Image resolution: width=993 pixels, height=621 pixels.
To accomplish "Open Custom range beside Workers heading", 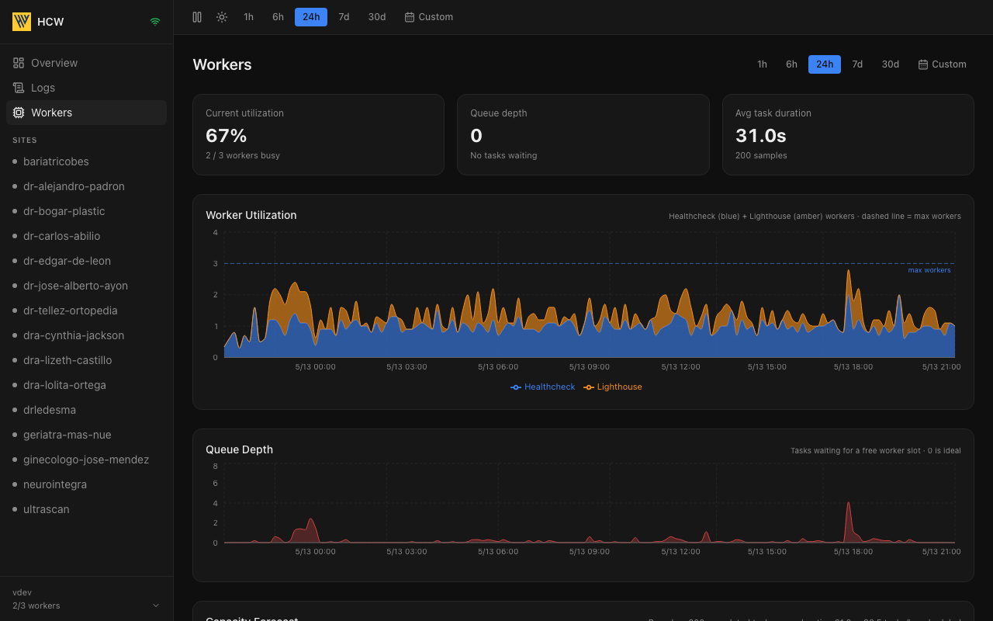I will [943, 64].
